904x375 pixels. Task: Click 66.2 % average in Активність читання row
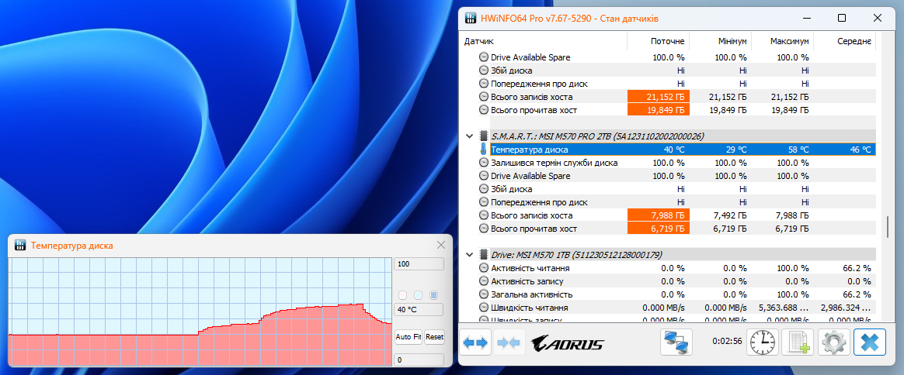click(845, 268)
